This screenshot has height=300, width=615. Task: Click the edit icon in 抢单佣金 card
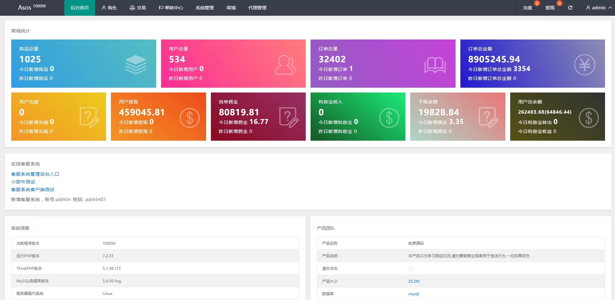click(x=289, y=118)
